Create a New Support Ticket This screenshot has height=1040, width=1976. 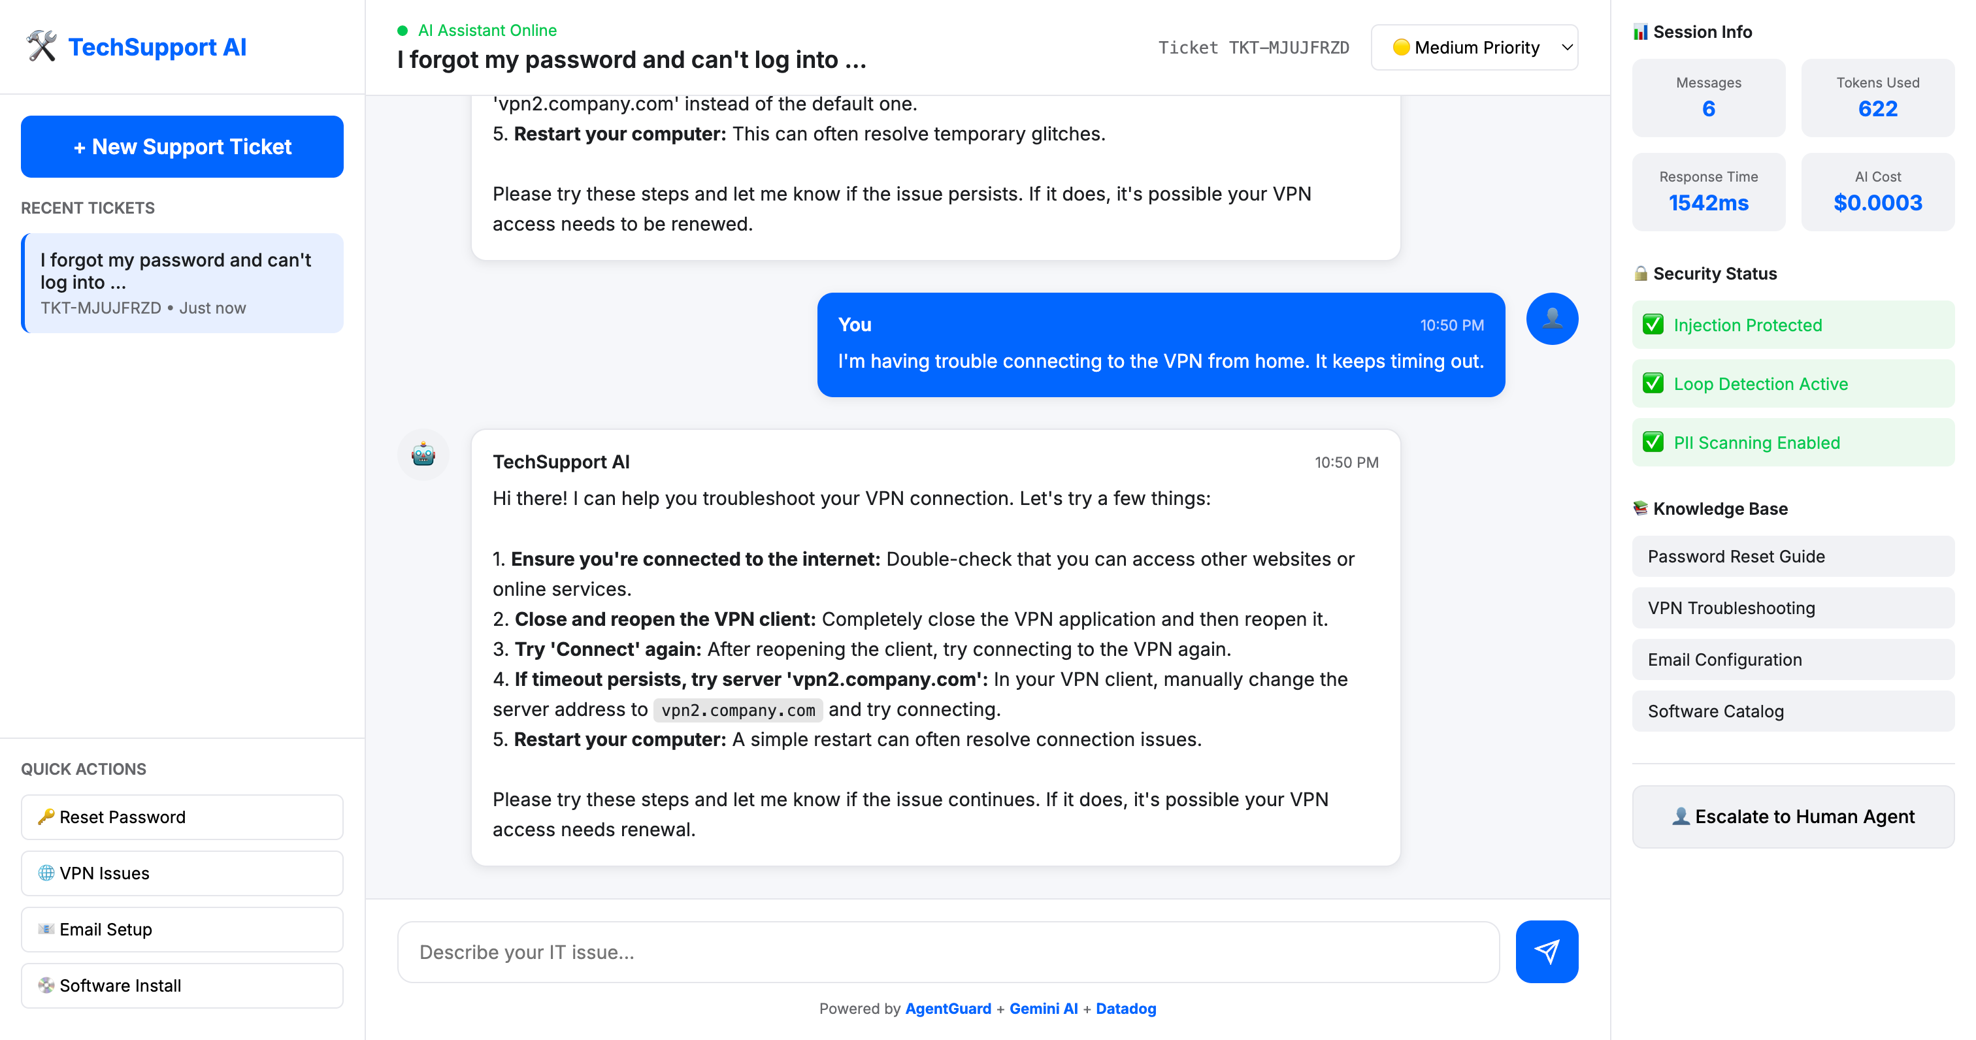(182, 146)
